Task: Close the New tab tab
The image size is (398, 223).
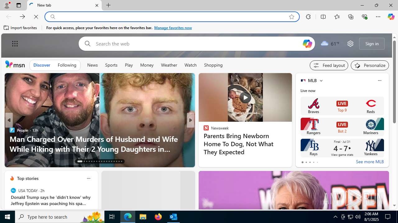Action: point(97,5)
